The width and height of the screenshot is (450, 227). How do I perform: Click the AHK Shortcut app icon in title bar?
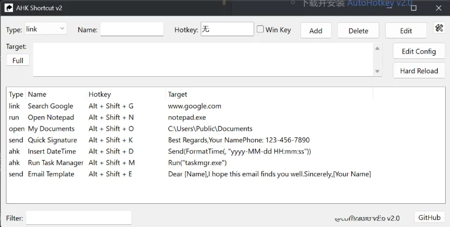tap(9, 8)
